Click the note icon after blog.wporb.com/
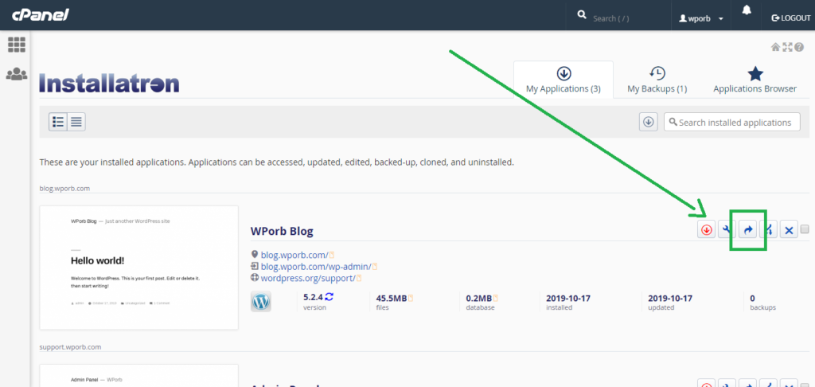815x387 pixels. point(331,255)
